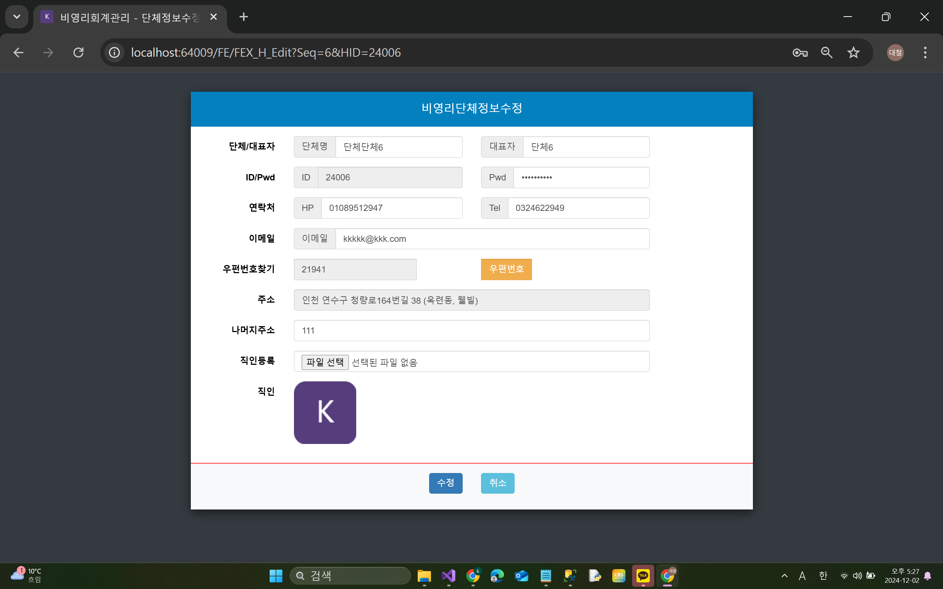Open the volume speaker icon
The image size is (943, 589).
pyautogui.click(x=857, y=576)
